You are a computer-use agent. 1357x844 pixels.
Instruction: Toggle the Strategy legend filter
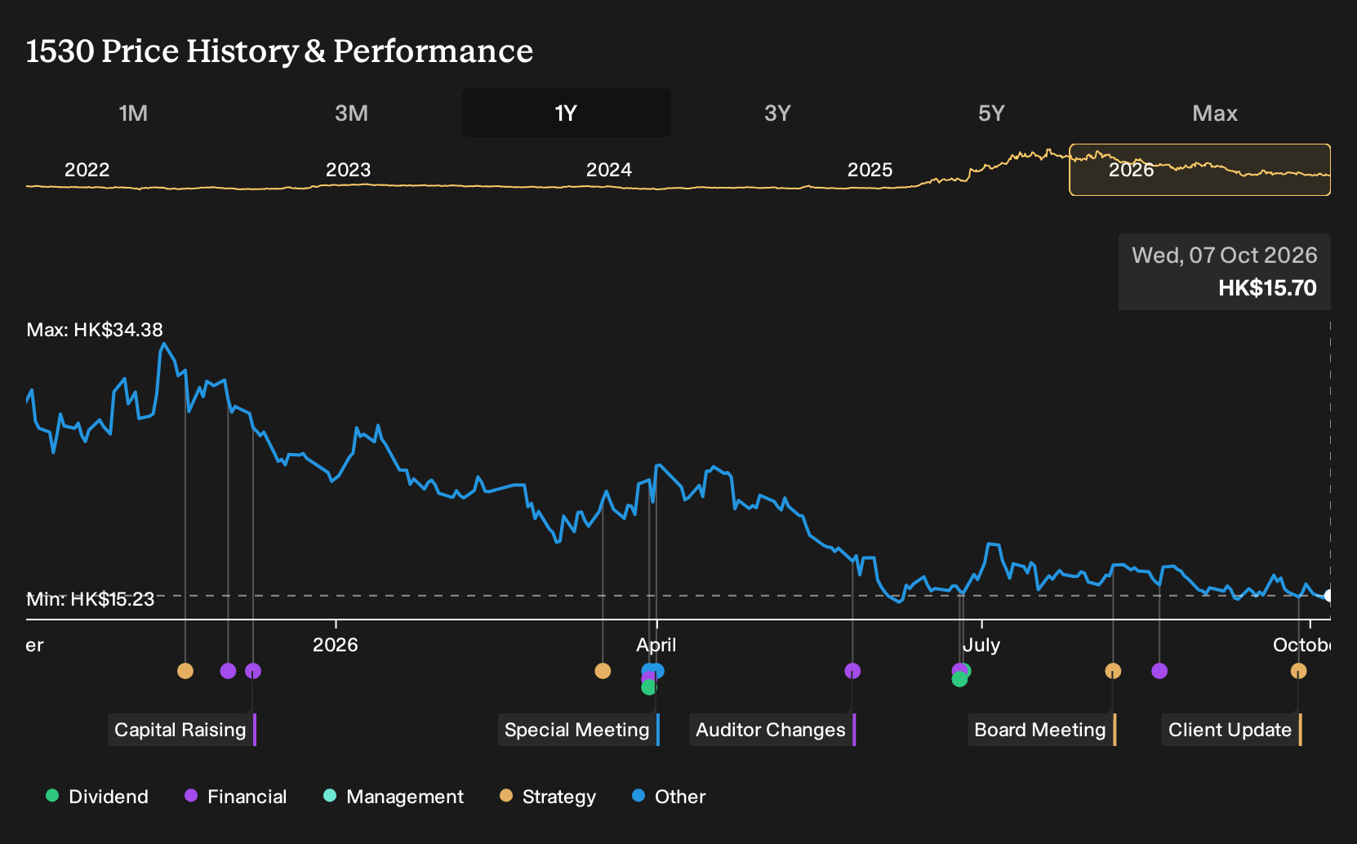(x=548, y=797)
